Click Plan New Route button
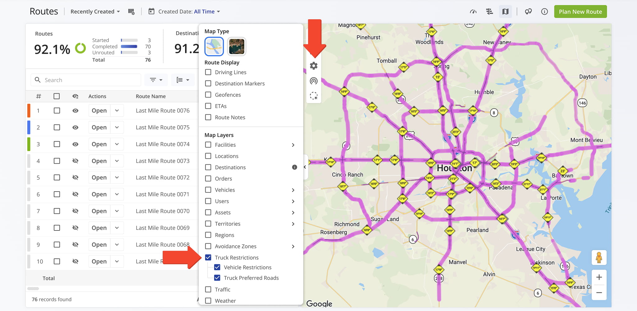637x311 pixels. point(580,12)
